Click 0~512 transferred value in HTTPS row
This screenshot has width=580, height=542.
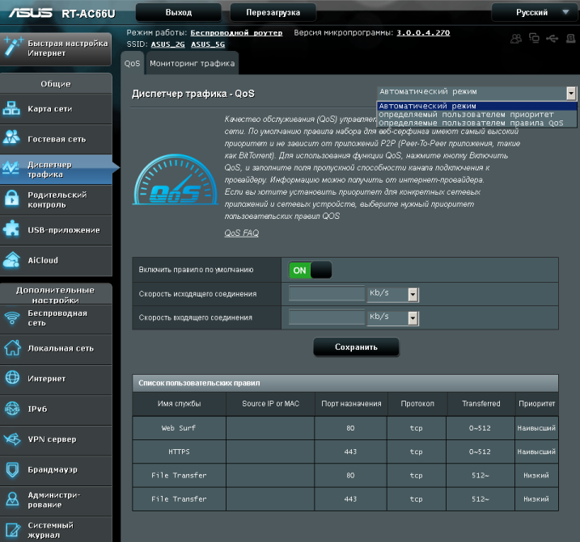pyautogui.click(x=480, y=452)
